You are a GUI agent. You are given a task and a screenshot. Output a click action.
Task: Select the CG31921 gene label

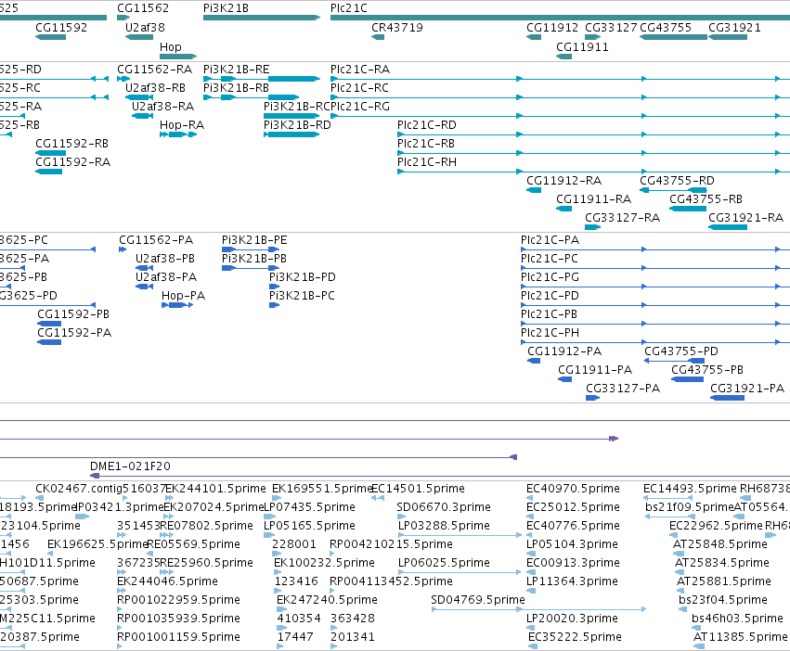tap(734, 27)
